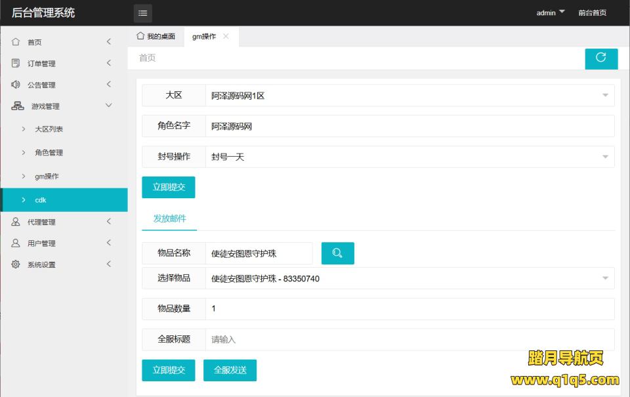The height and width of the screenshot is (397, 630).
Task: Click the magnifier search icon button
Action: [x=337, y=253]
